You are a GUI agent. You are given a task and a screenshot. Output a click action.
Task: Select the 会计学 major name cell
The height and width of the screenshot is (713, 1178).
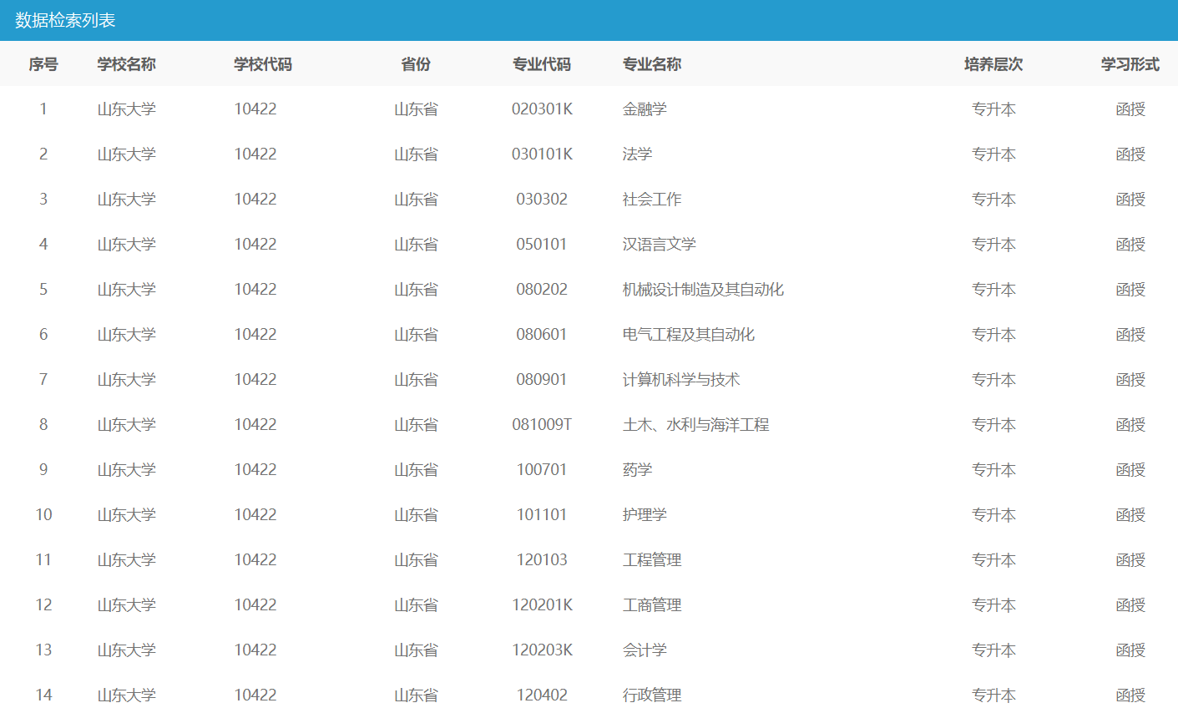click(645, 650)
